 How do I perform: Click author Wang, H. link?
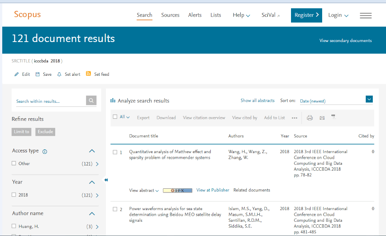coord(238,152)
